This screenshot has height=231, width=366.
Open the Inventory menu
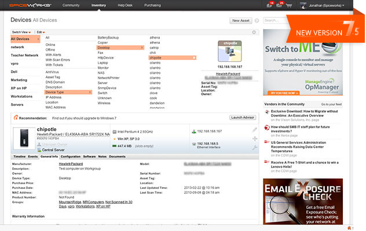point(98,5)
